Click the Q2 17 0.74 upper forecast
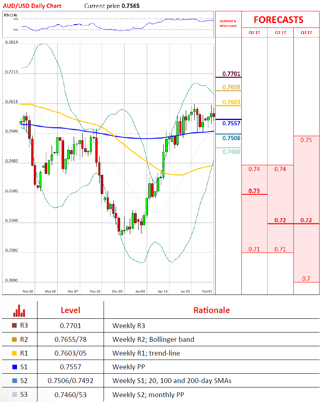The image size is (322, 402). tap(280, 169)
